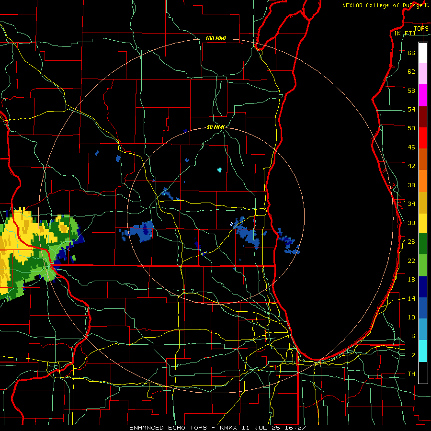Click the "KMKX" radar site identifier
This screenshot has width=431, height=431.
point(229,428)
